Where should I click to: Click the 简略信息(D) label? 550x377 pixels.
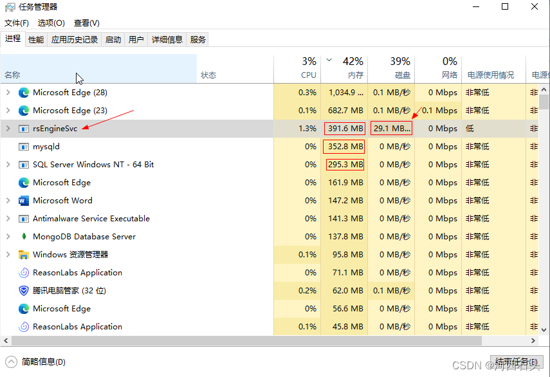(x=44, y=362)
